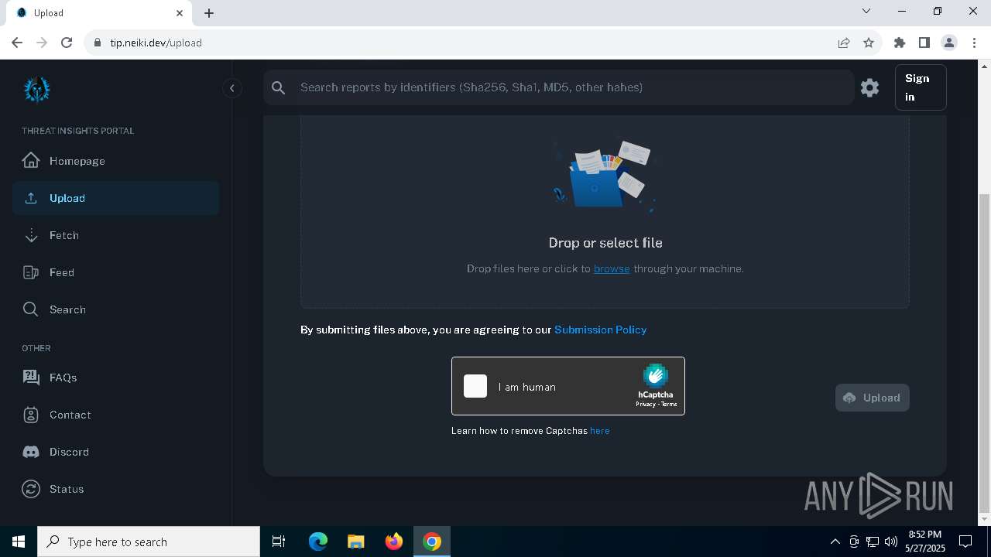Open network icon in tray

tap(872, 542)
